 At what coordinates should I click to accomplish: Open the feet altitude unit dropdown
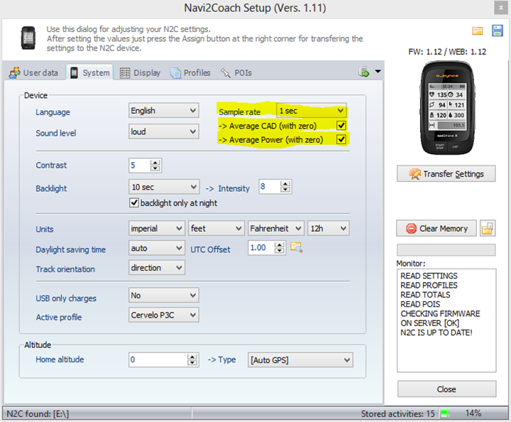(216, 228)
